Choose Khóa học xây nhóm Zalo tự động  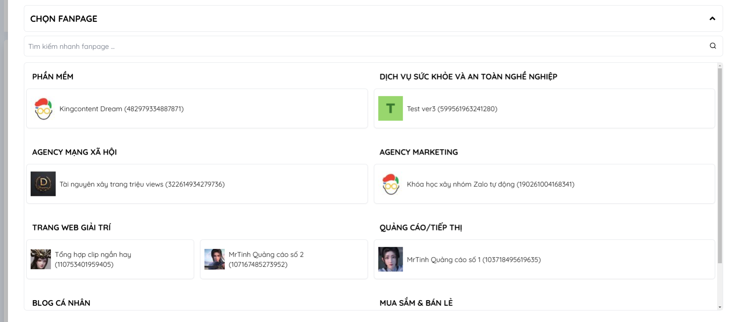pos(490,184)
